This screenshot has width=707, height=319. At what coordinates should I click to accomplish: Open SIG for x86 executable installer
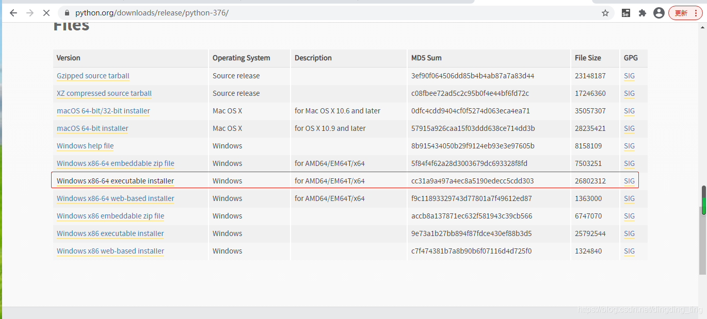coord(629,233)
